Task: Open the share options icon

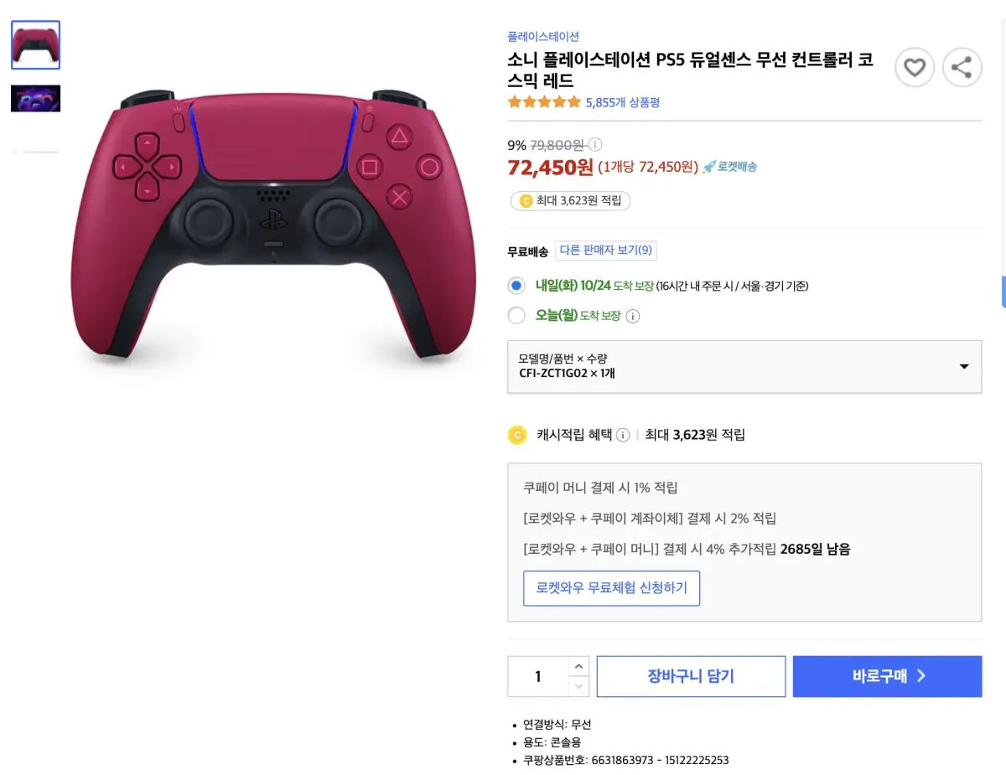Action: [962, 67]
